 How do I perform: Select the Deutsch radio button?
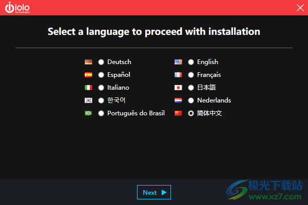(101, 62)
